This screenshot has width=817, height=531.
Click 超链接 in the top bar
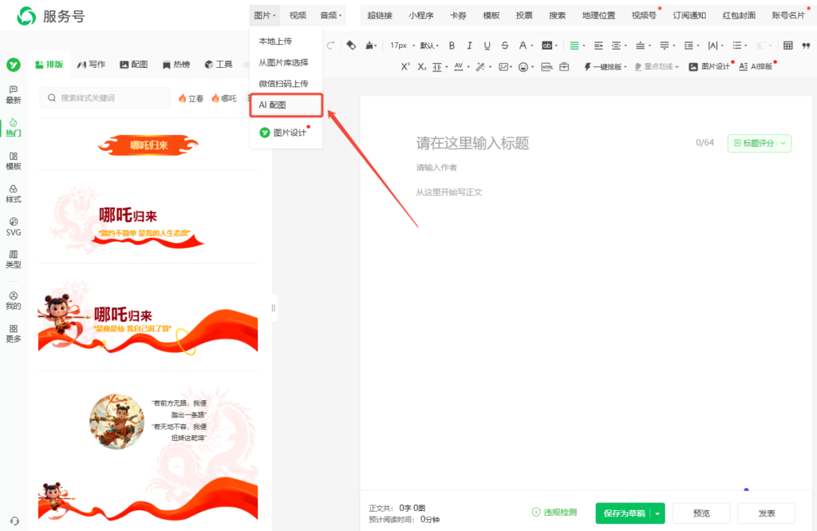click(379, 16)
